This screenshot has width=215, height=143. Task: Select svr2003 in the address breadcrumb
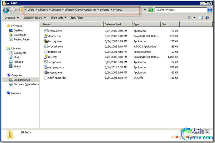(x=118, y=10)
